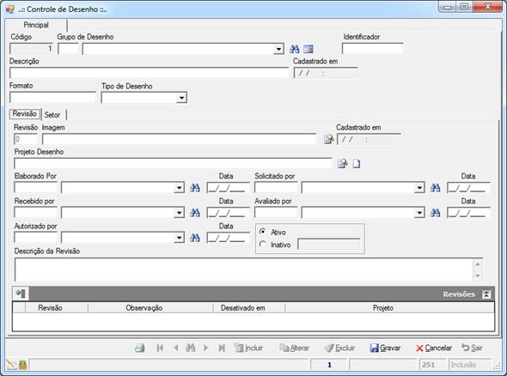Click Gravar to save the record
Viewport: 507px width, 376px height.
(x=385, y=348)
